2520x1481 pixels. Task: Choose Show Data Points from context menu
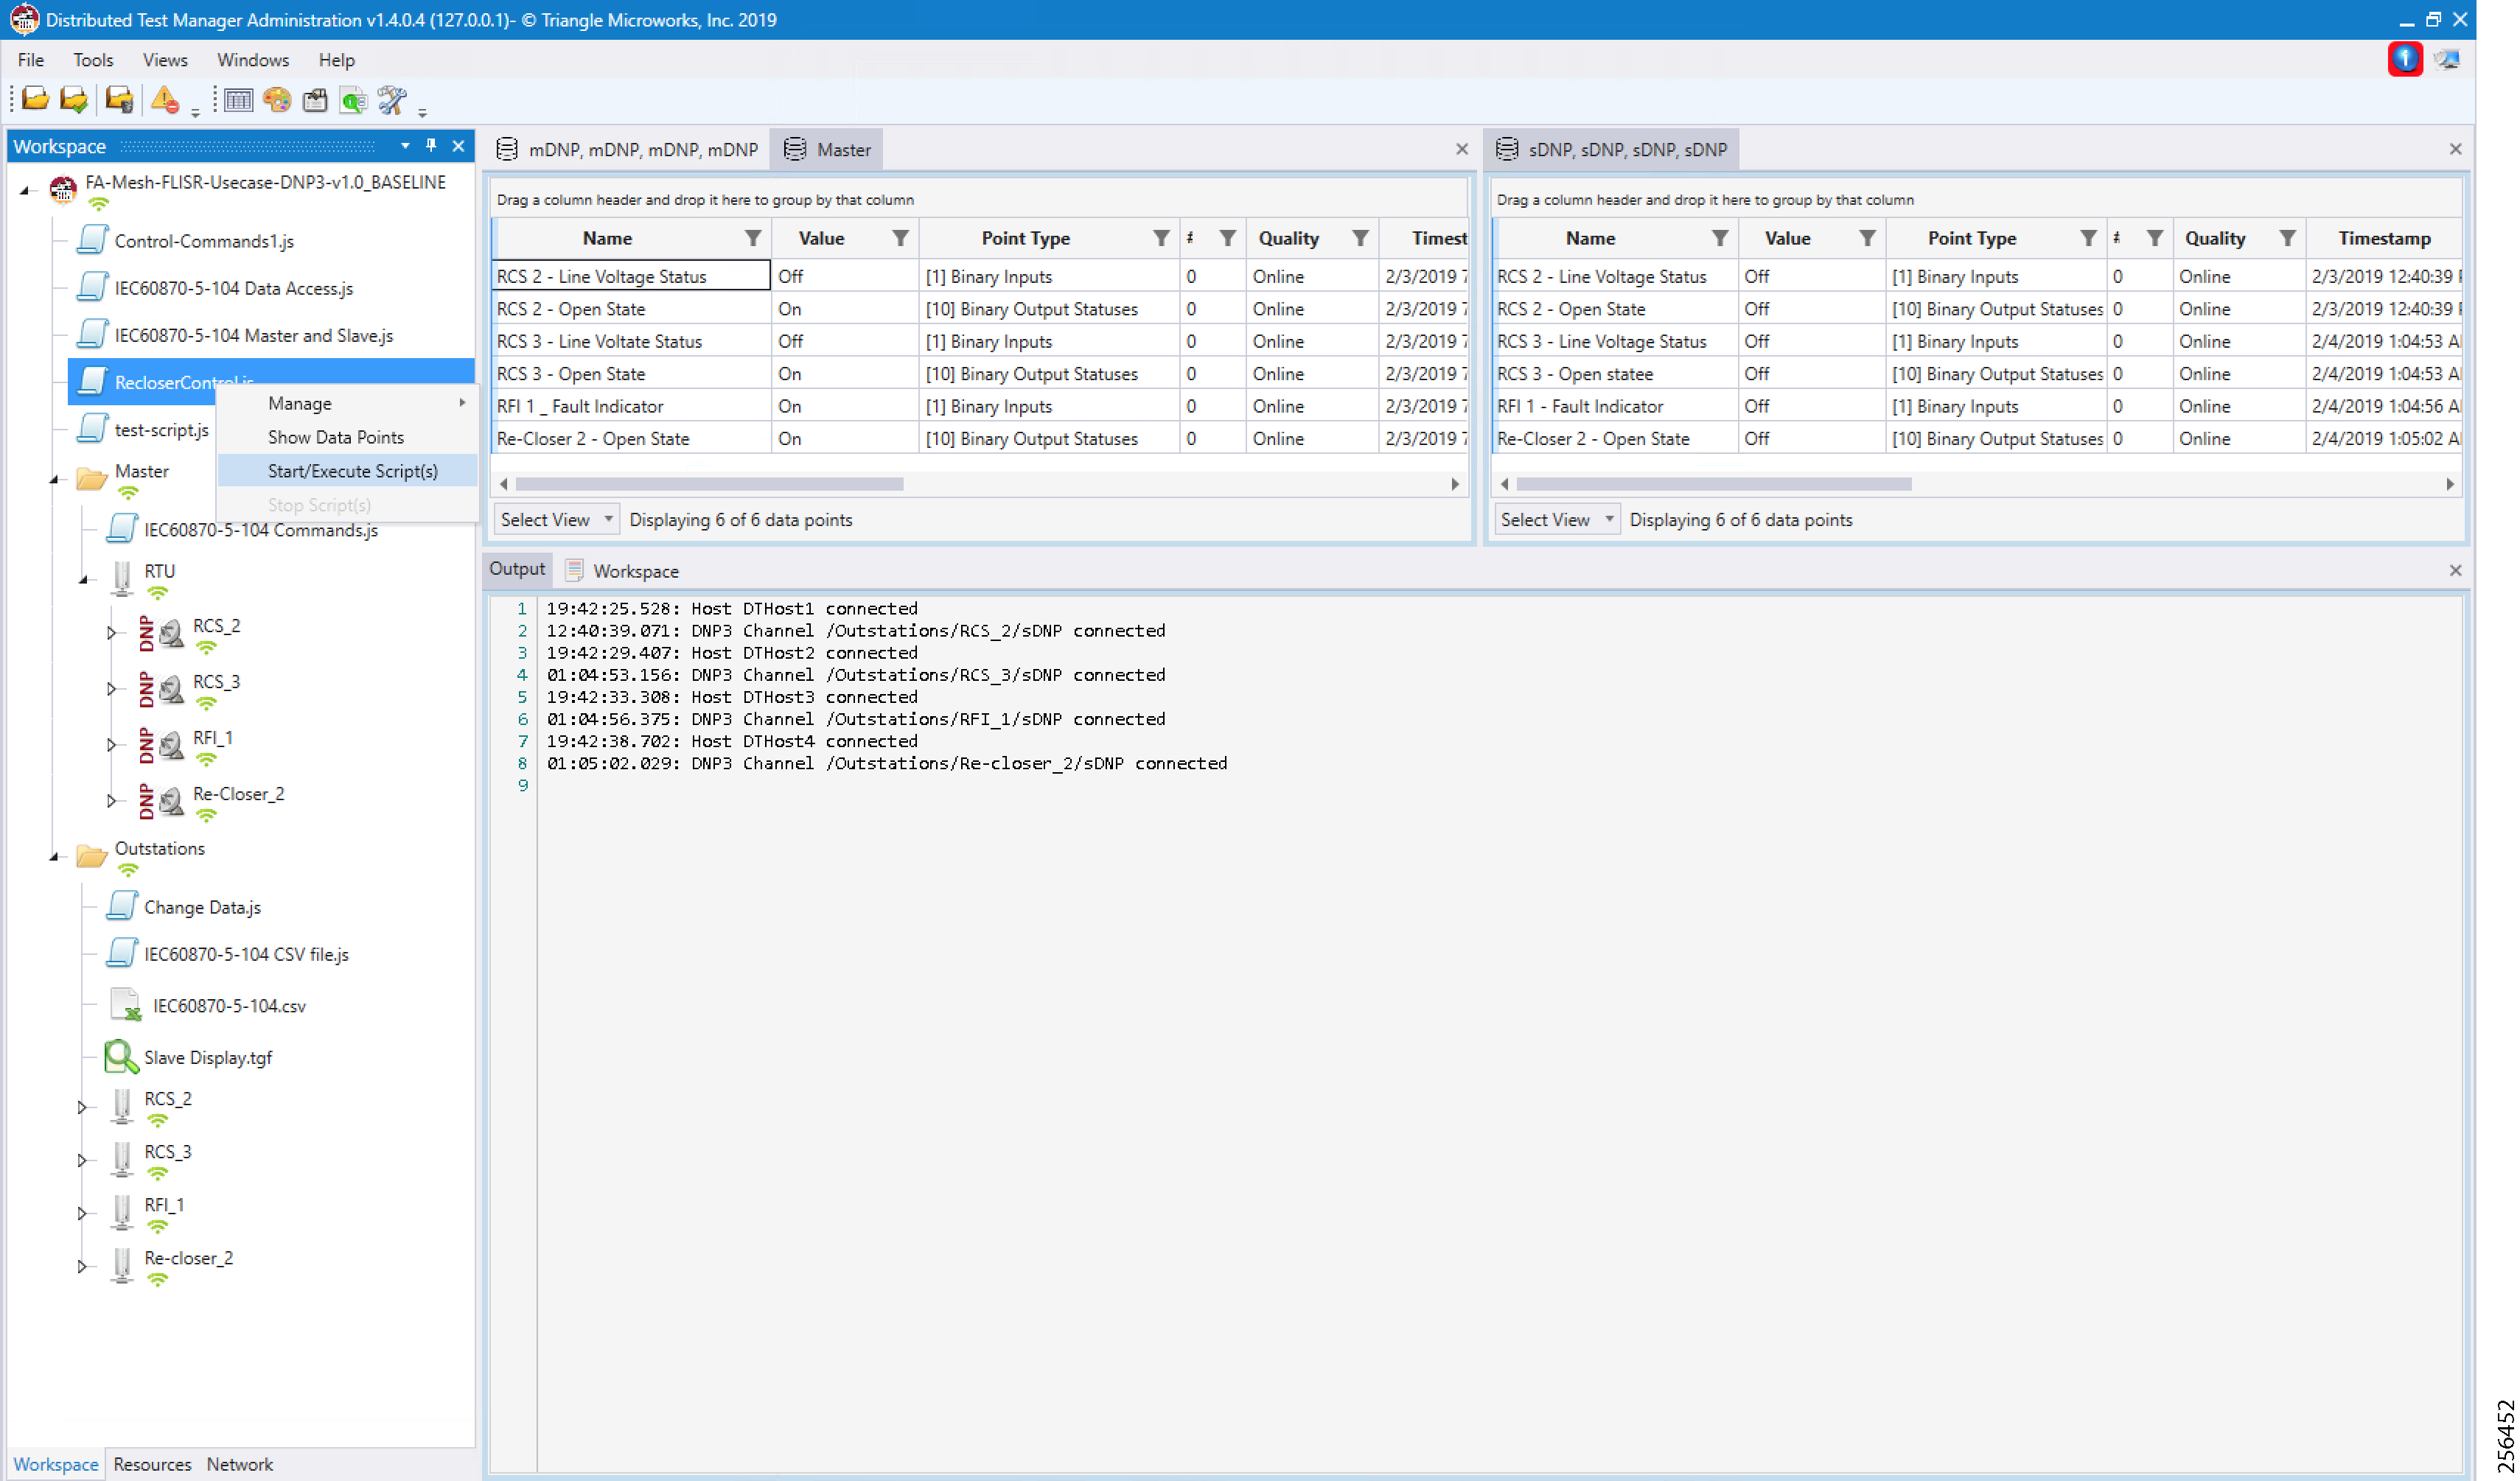click(x=347, y=437)
